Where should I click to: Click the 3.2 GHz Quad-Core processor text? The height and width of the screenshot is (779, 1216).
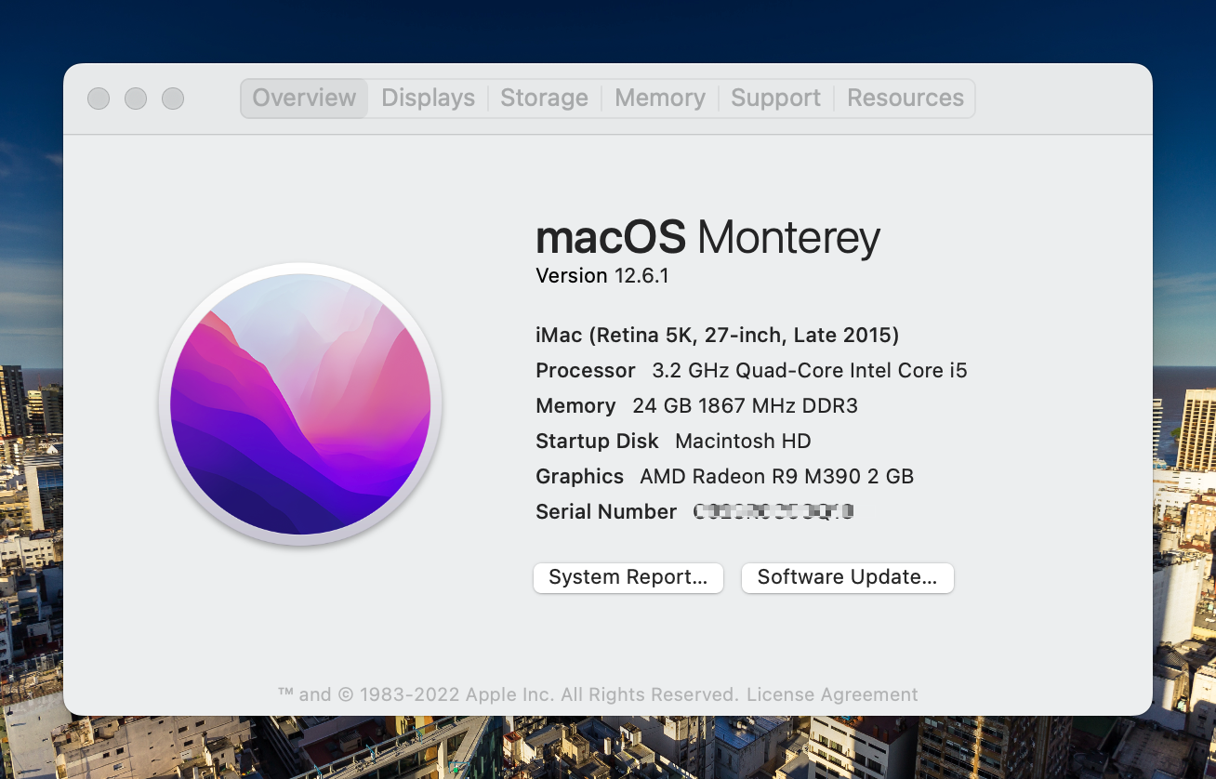click(x=809, y=370)
